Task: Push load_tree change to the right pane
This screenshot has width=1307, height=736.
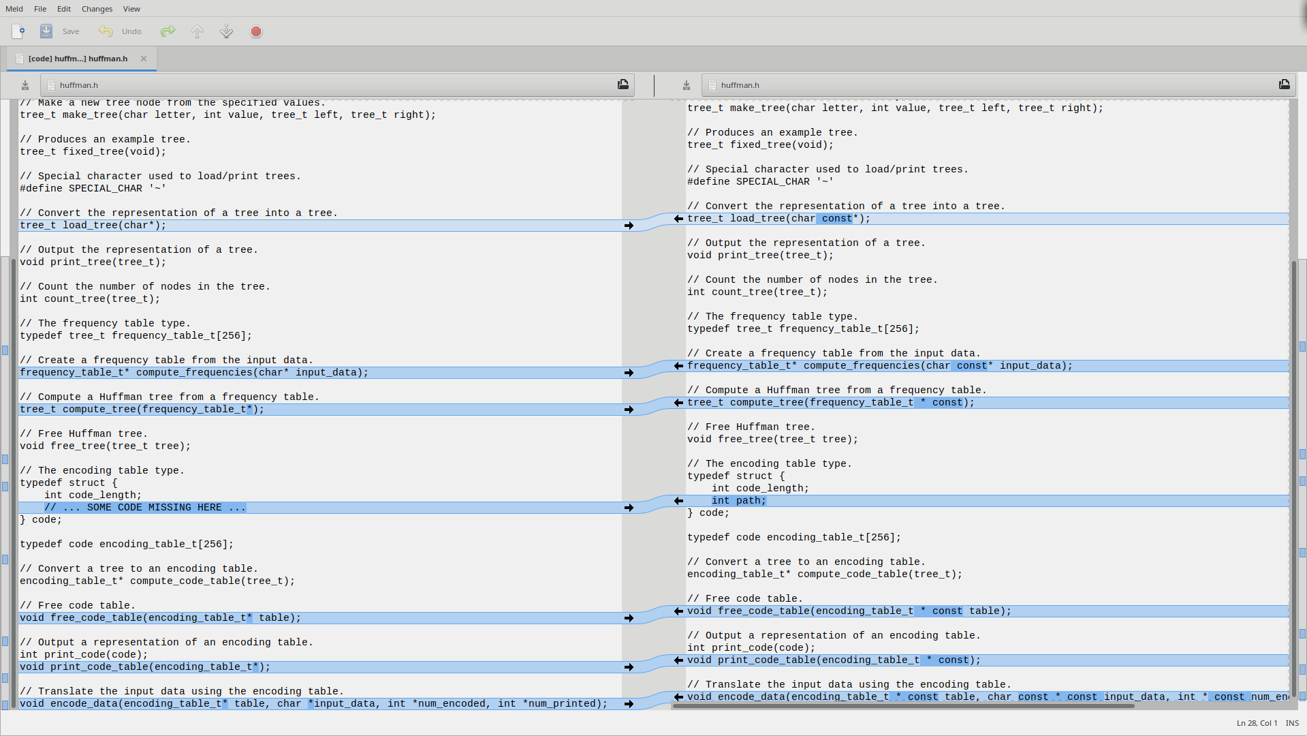Action: [x=629, y=226]
